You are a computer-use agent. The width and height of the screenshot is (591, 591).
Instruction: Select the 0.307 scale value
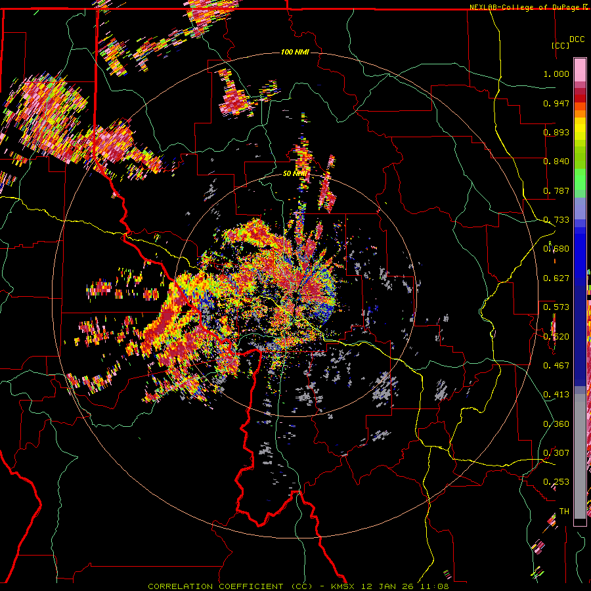pos(556,453)
